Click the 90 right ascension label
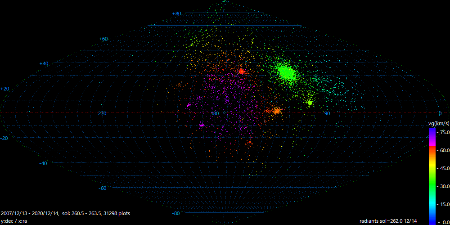 (327, 113)
